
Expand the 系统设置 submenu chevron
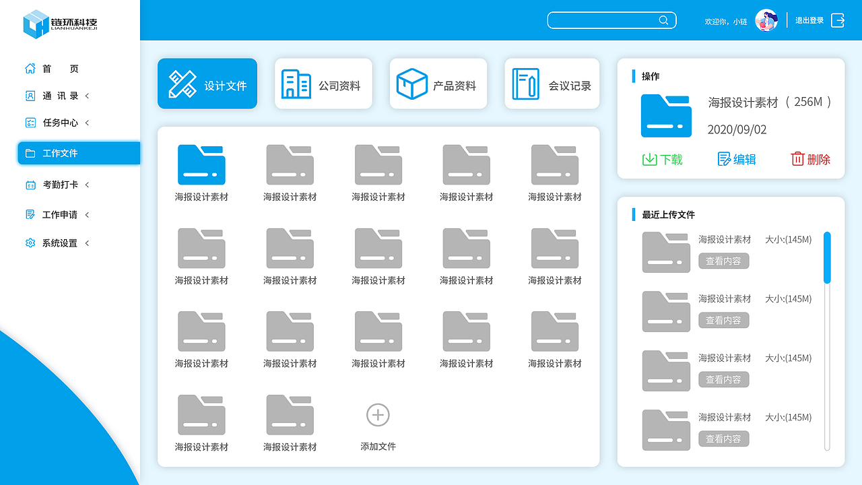[87, 243]
